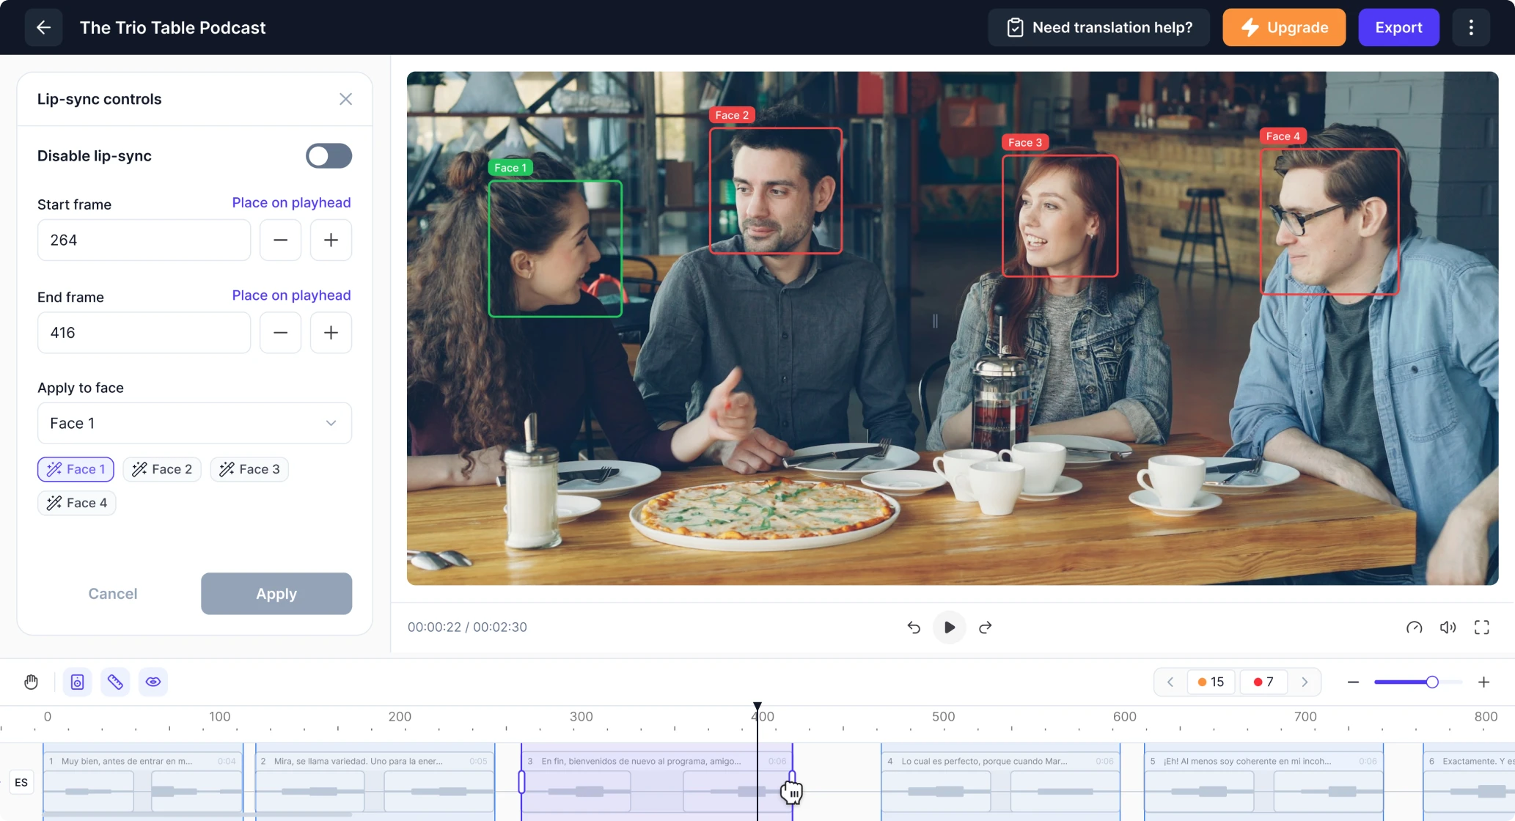Enter fullscreen preview mode
The height and width of the screenshot is (821, 1515).
tap(1481, 627)
